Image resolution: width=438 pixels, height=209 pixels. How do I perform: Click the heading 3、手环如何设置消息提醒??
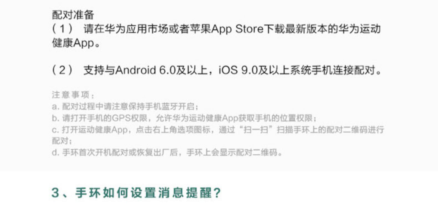point(136,192)
